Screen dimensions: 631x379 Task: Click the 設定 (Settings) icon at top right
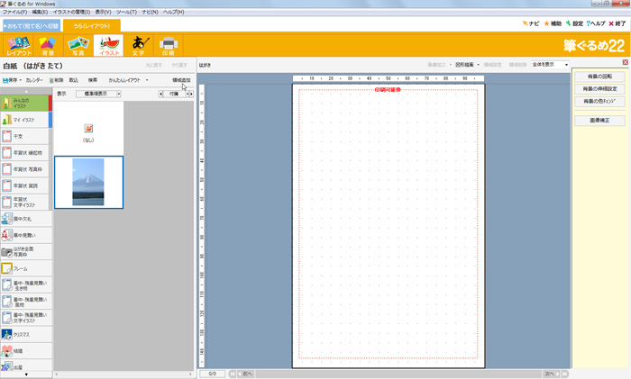click(576, 23)
